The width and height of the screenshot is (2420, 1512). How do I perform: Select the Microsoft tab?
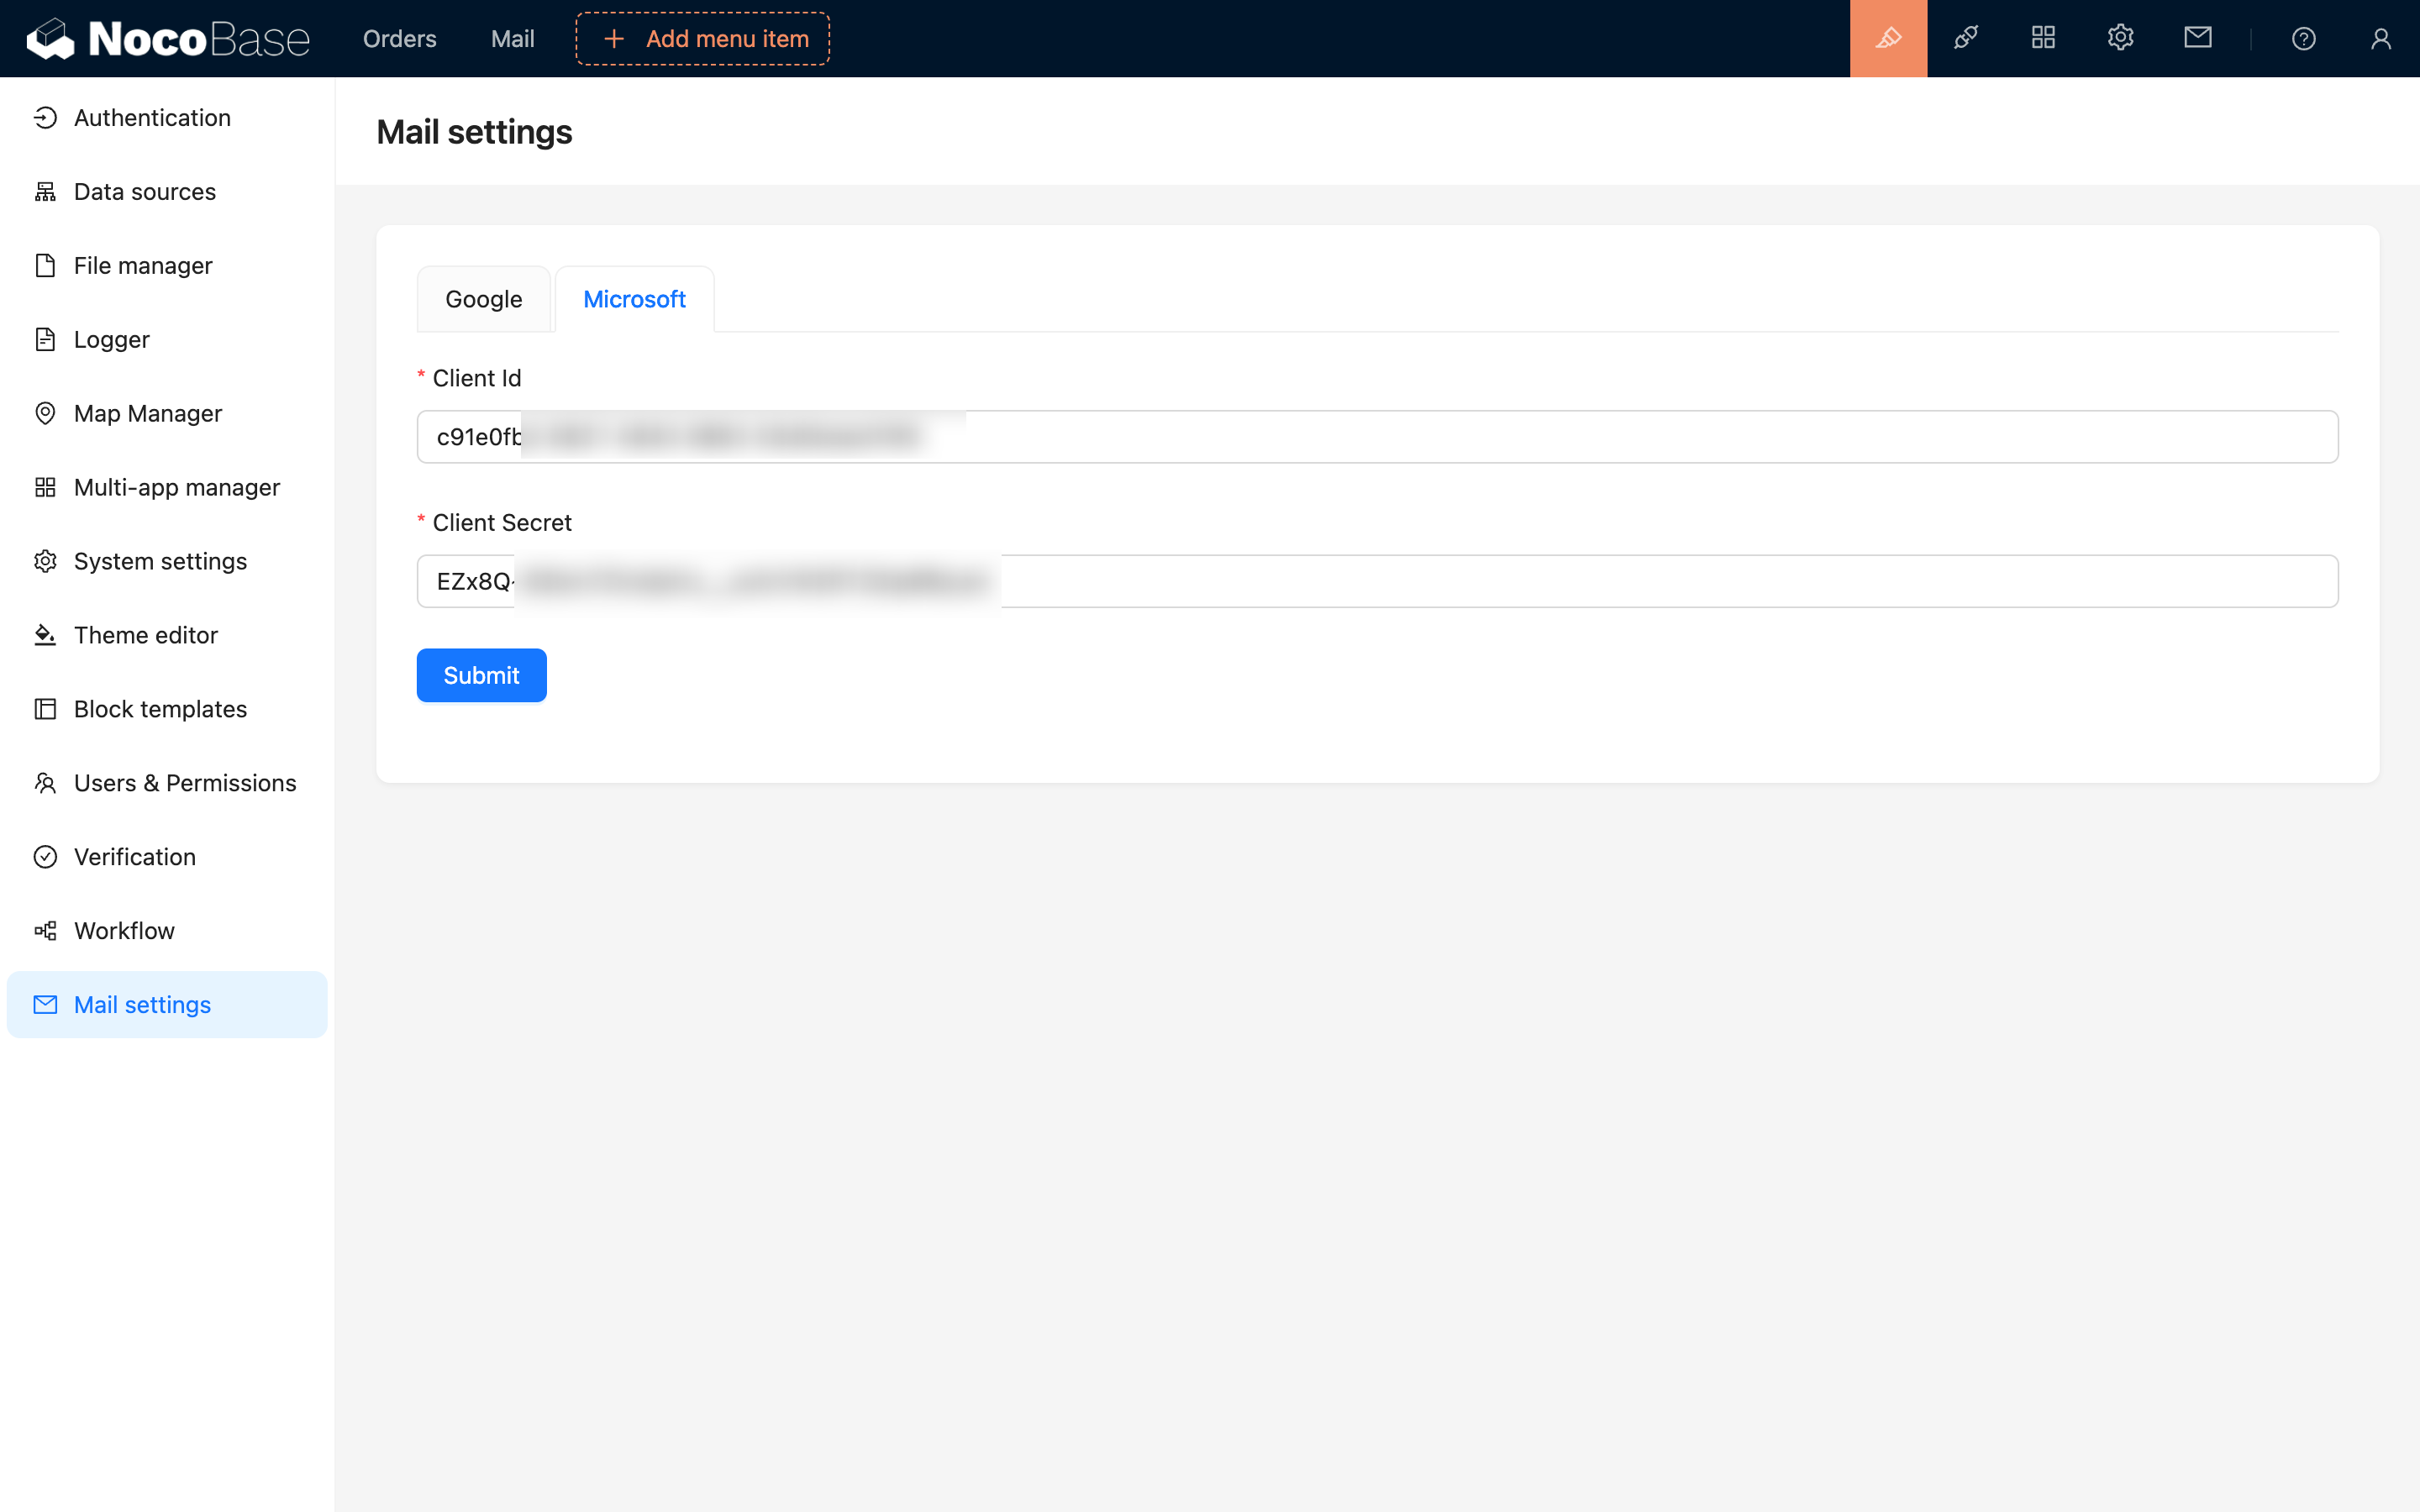click(634, 299)
